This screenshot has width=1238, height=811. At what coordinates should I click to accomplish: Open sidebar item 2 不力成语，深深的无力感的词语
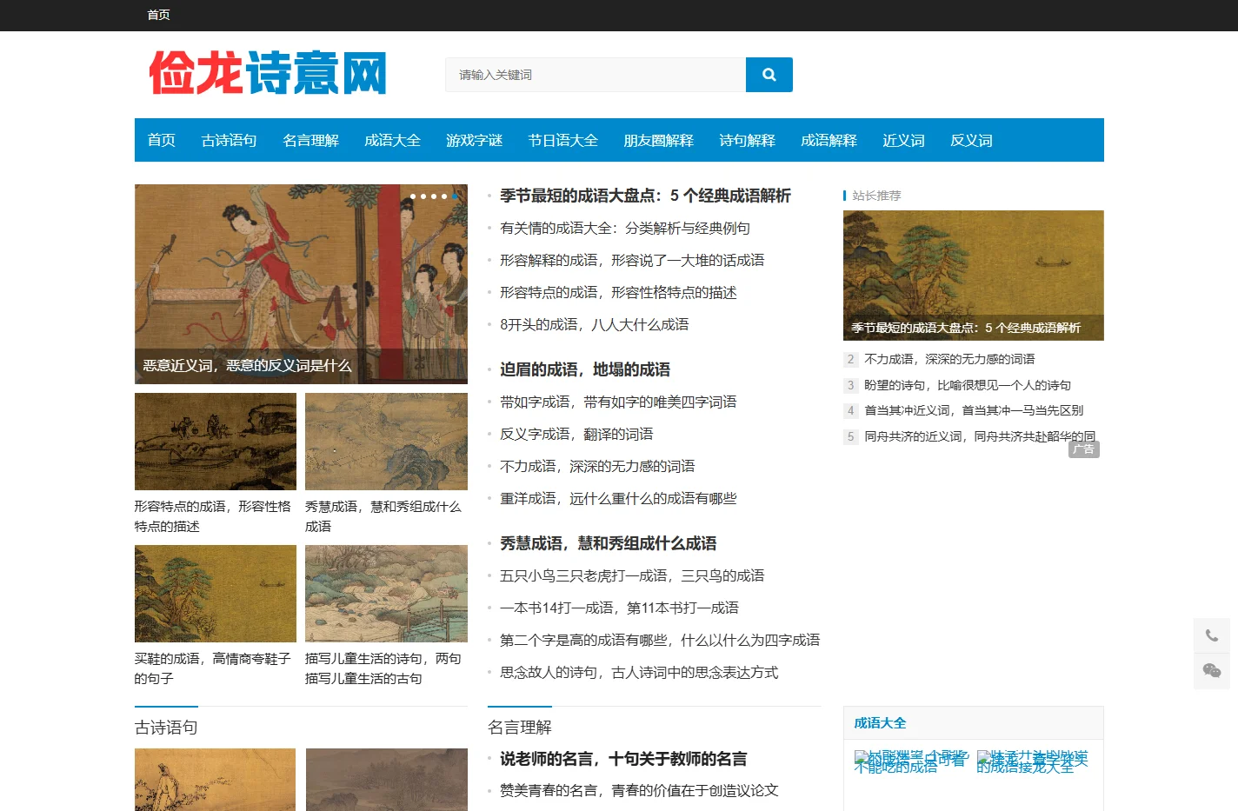coord(949,359)
